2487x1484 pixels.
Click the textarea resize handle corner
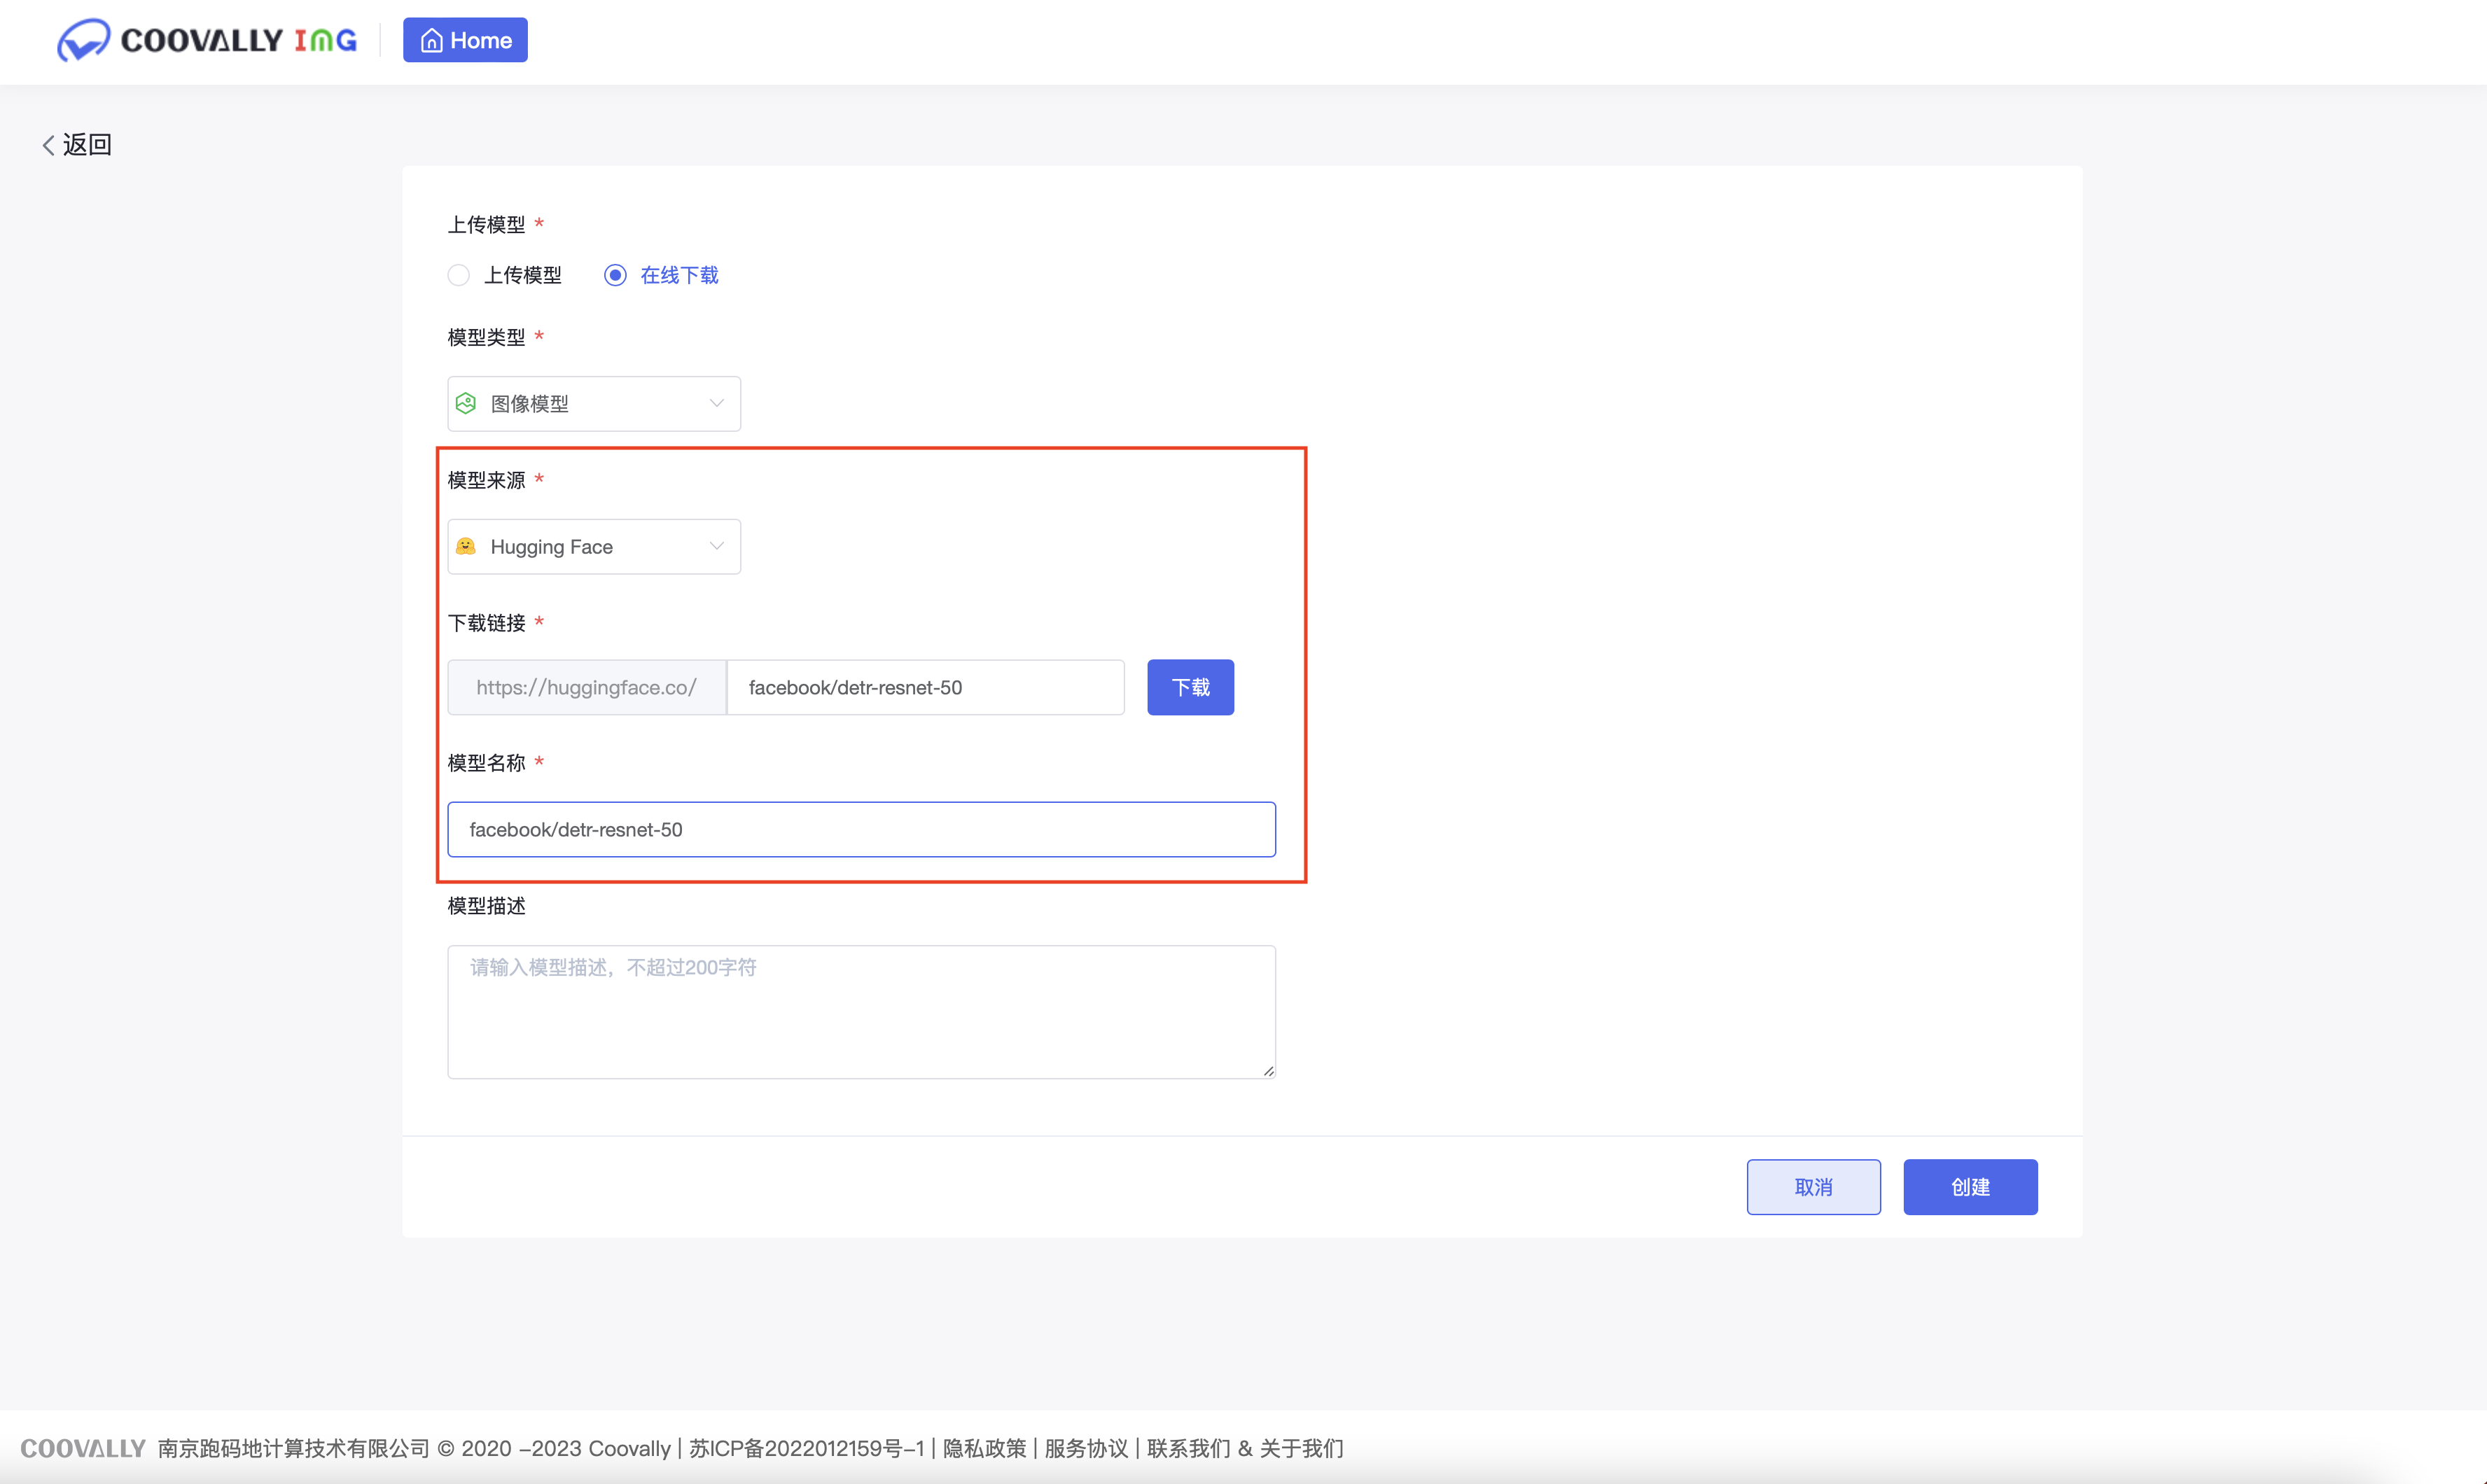tap(1268, 1071)
